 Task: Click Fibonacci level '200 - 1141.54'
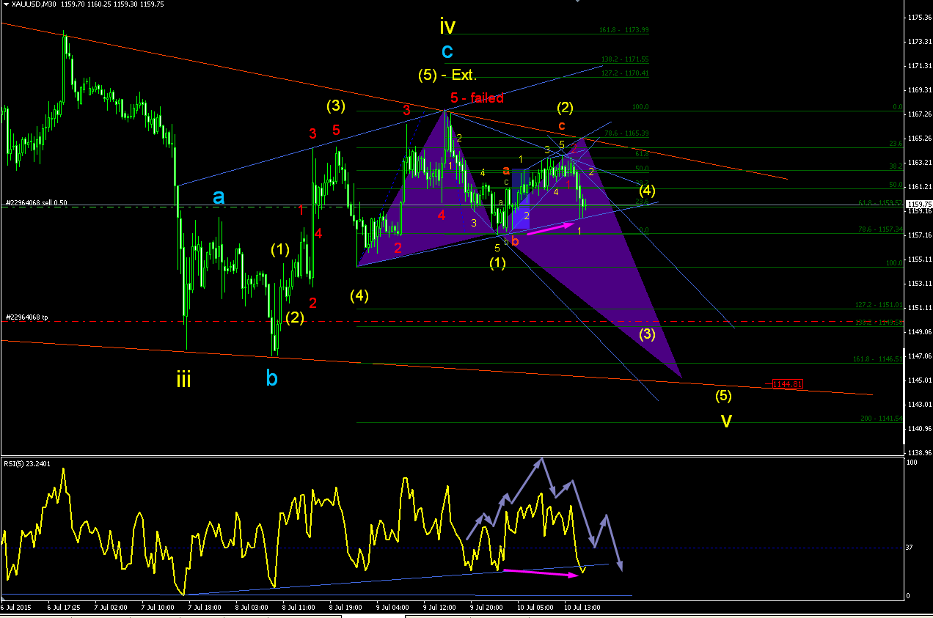pyautogui.click(x=881, y=418)
